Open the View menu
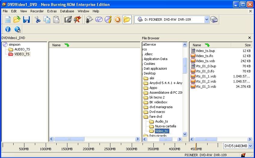The width and height of the screenshot is (255, 158). pyautogui.click(x=23, y=11)
